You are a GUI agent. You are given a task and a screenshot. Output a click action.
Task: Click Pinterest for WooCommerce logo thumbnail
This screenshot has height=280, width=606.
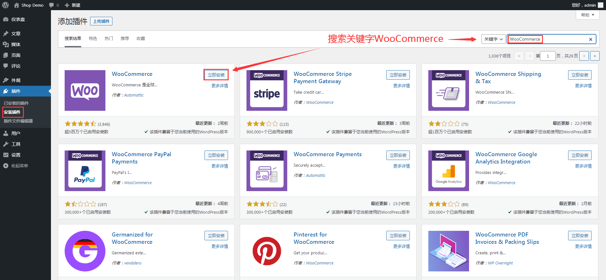click(x=267, y=251)
